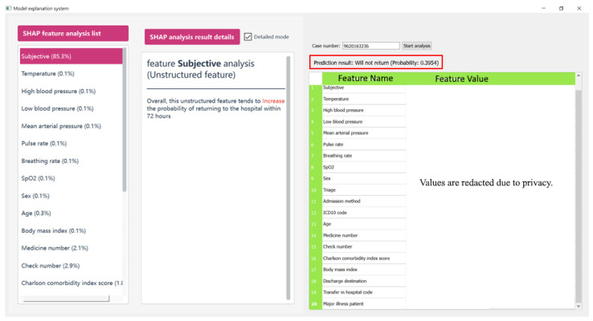
Task: Select Age (0.3%) in SHAP list
Action: point(71,213)
